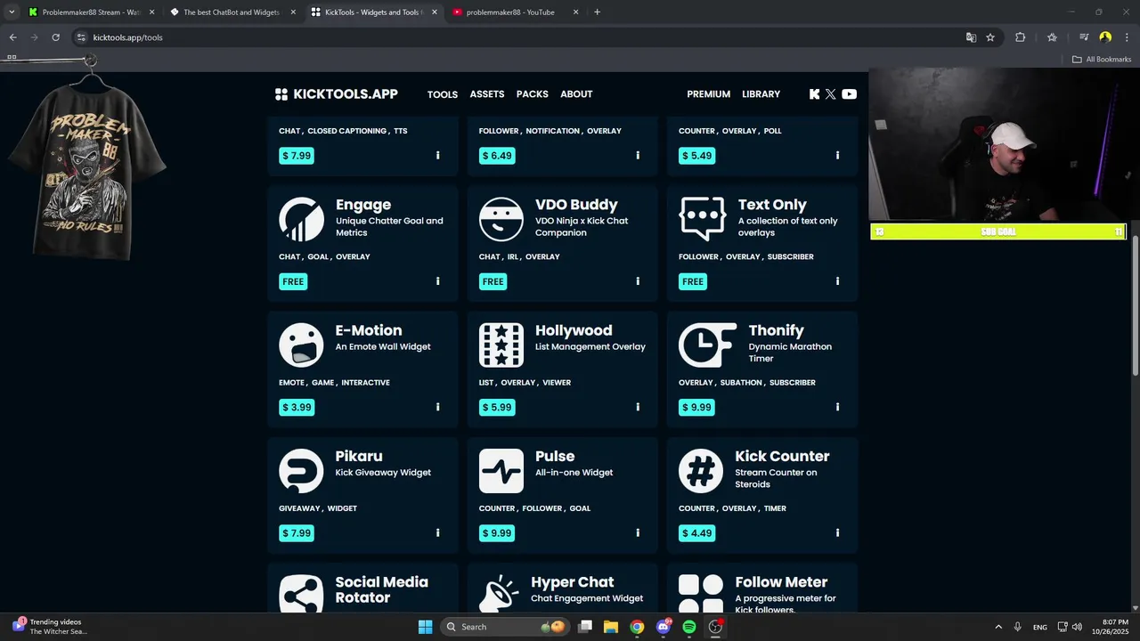Show info for the Thonify card
Screen dimensions: 1140x641
click(837, 407)
